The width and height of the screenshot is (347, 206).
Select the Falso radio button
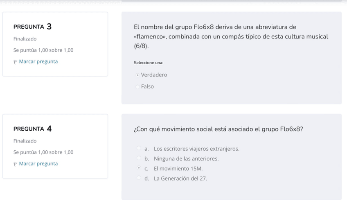coord(138,87)
